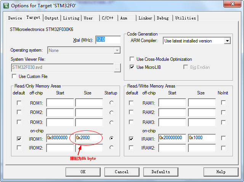Check the ROM1 default checkbox
Image resolution: width=244 pixels, height=182 pixels.
pyautogui.click(x=19, y=103)
